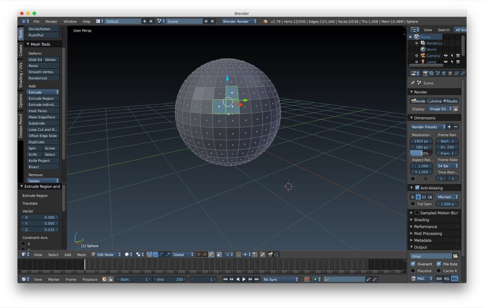484x308 pixels.
Task: Click the Subdivide button
Action: point(43,123)
